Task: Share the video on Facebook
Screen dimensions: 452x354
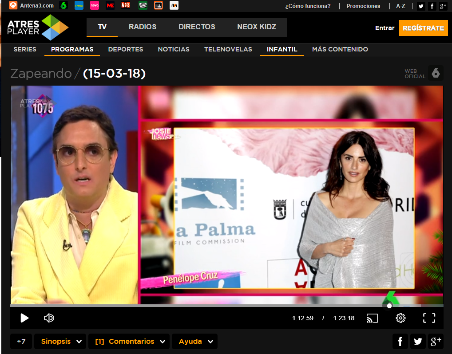Action: click(x=400, y=341)
